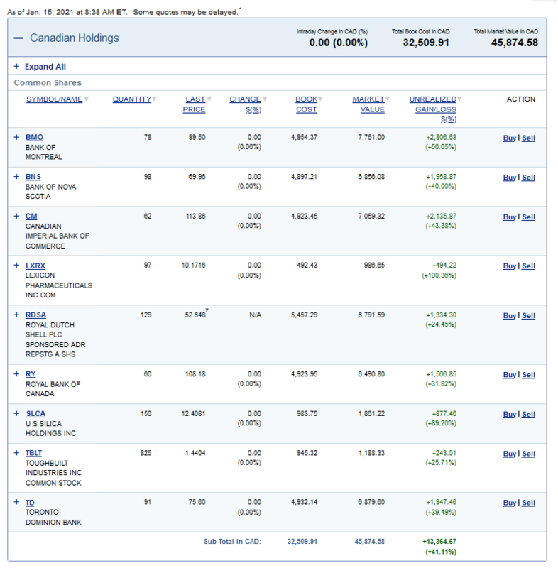The height and width of the screenshot is (568, 558).
Task: Click the Common Shares section label
Action: 48,82
